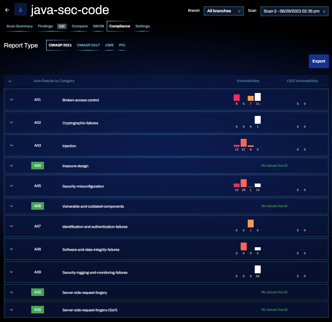The image size is (332, 322).
Task: Click the Security-logging-and-monitoring-failures category name
Action: pyautogui.click(x=95, y=273)
